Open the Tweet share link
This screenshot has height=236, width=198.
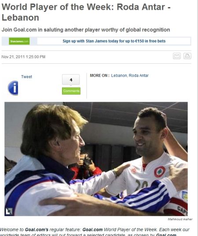[26, 77]
